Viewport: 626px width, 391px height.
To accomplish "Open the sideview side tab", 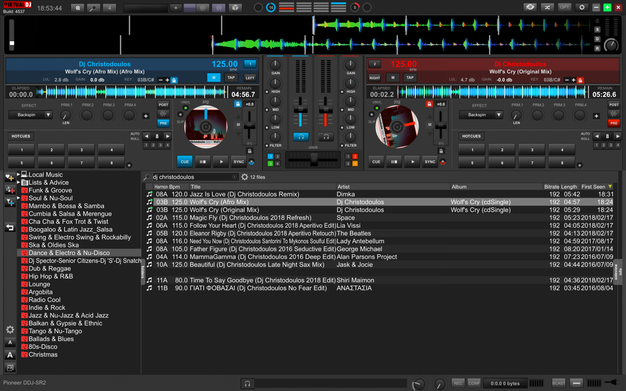I will click(616, 272).
